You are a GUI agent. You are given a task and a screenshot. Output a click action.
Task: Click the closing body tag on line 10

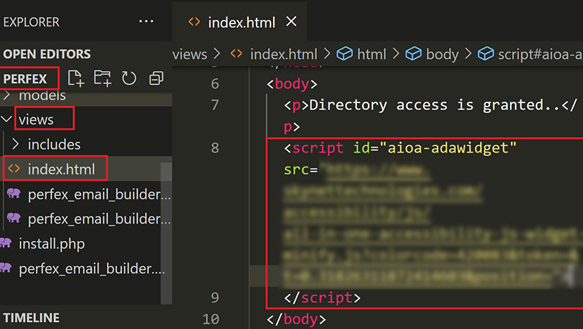tap(296, 320)
